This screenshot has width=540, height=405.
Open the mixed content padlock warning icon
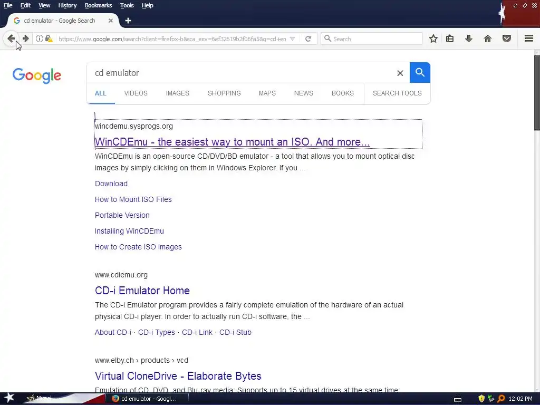(49, 38)
